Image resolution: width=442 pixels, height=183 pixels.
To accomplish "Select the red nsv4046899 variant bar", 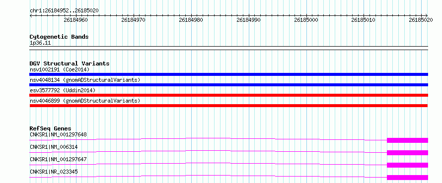I will 228,106.
